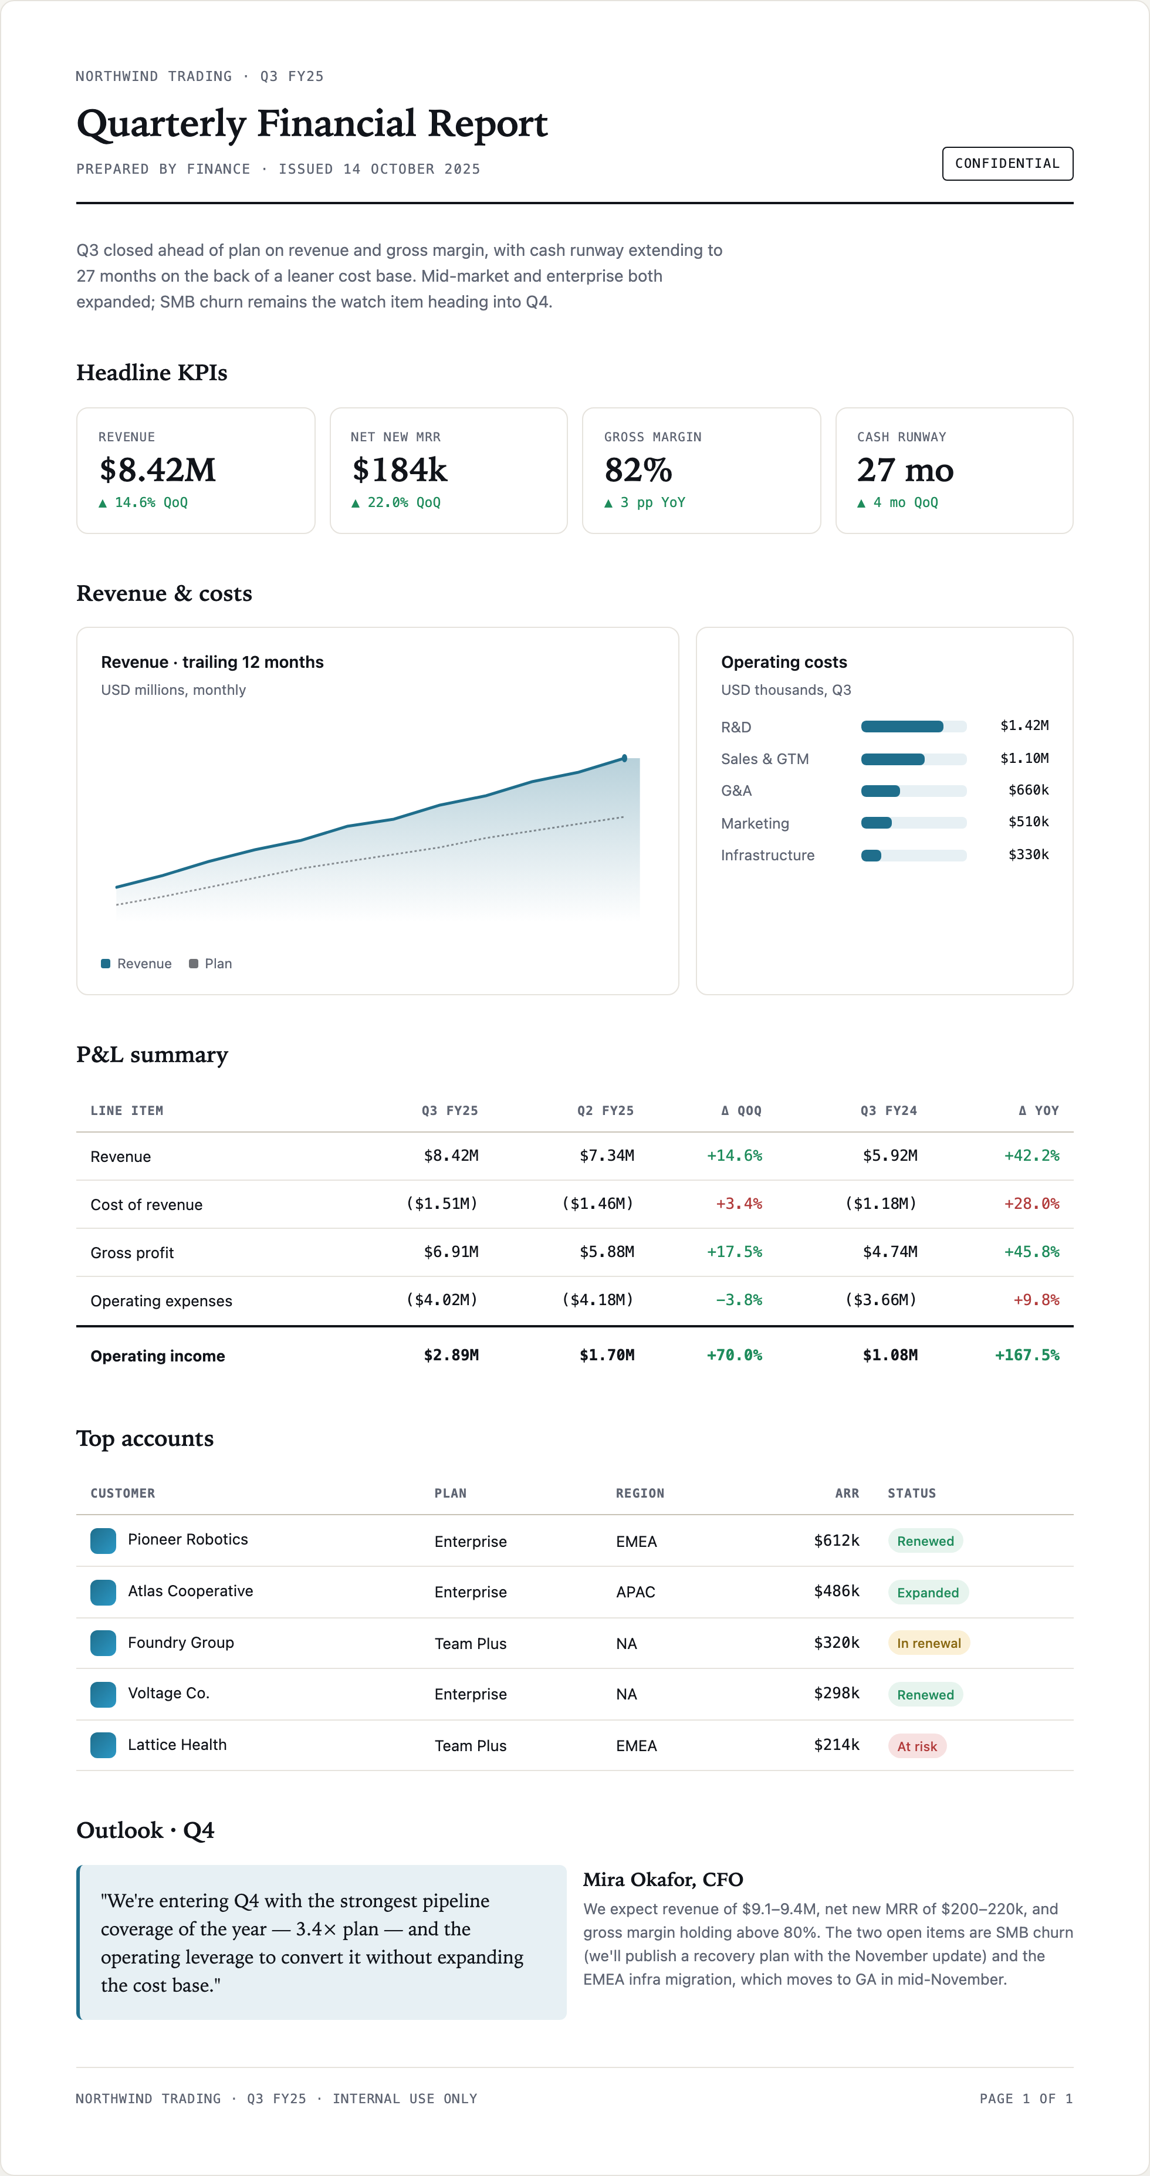1150x2176 pixels.
Task: Click the CFO quote block in Outlook
Action: (321, 1942)
